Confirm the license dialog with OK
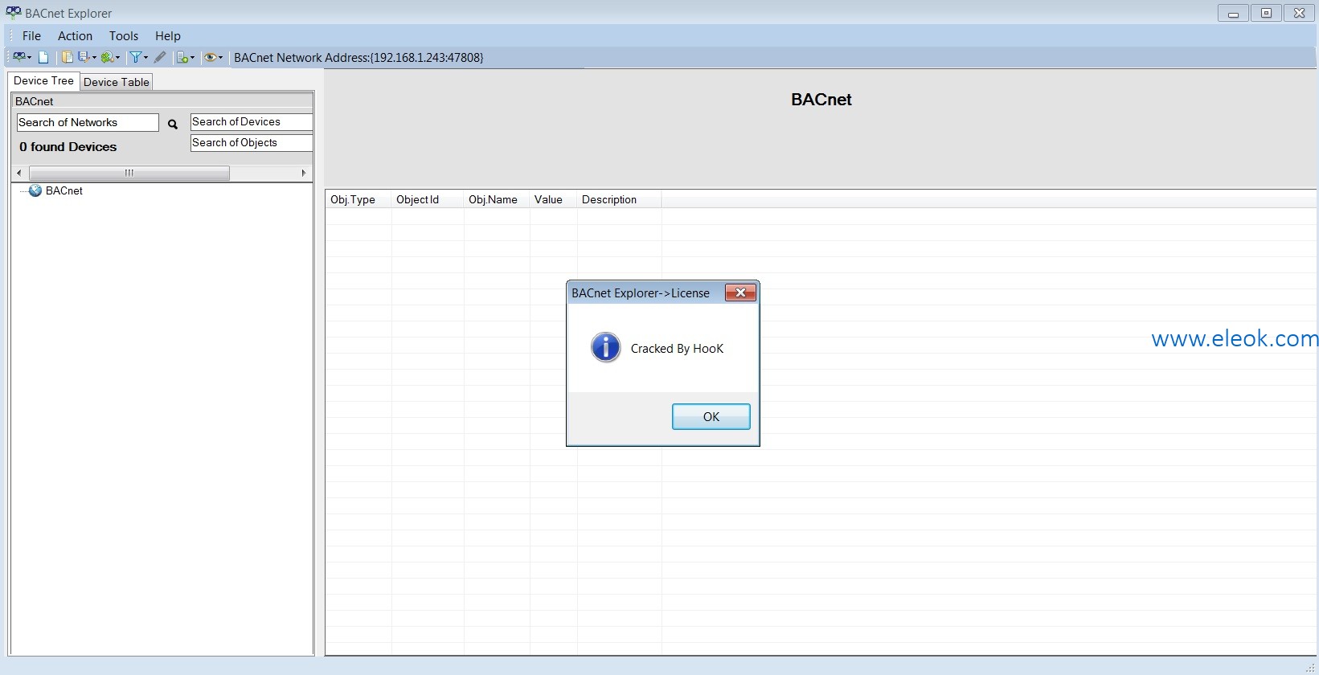The width and height of the screenshot is (1319, 675). (711, 416)
